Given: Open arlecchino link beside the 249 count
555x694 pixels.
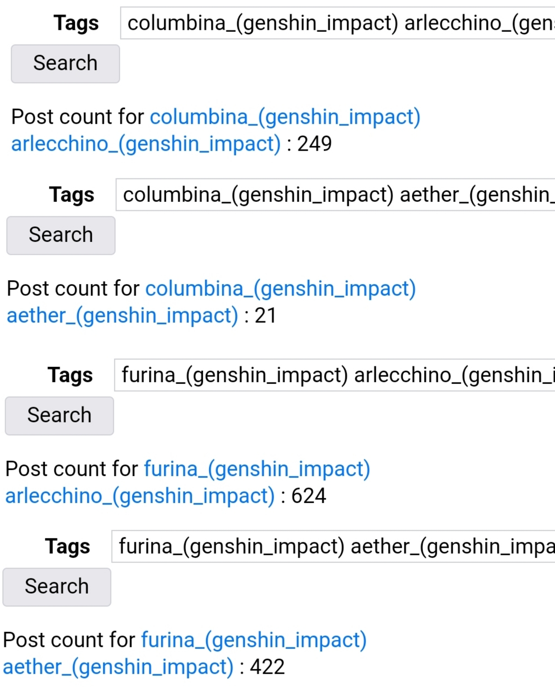Looking at the screenshot, I should click(146, 143).
